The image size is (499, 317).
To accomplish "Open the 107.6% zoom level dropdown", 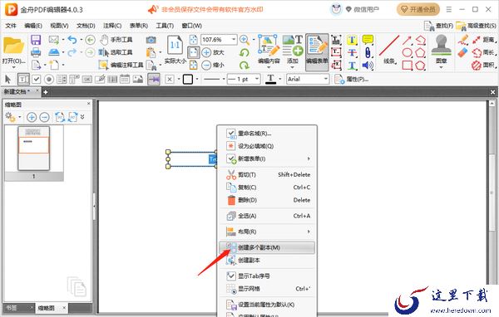I will click(x=234, y=40).
